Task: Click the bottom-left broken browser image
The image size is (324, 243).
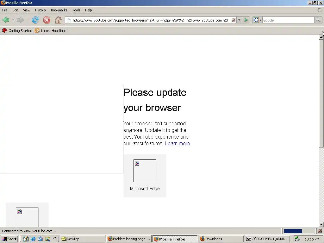Action: 27,217
